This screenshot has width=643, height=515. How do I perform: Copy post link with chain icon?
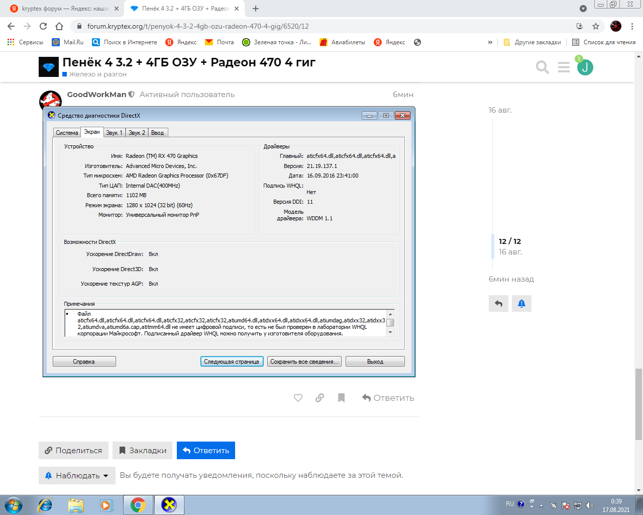[319, 398]
